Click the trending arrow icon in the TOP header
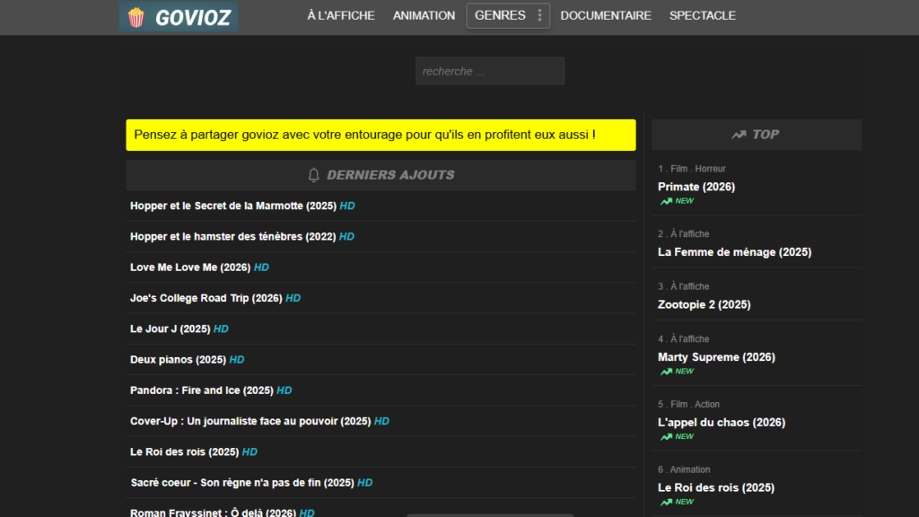 tap(738, 134)
